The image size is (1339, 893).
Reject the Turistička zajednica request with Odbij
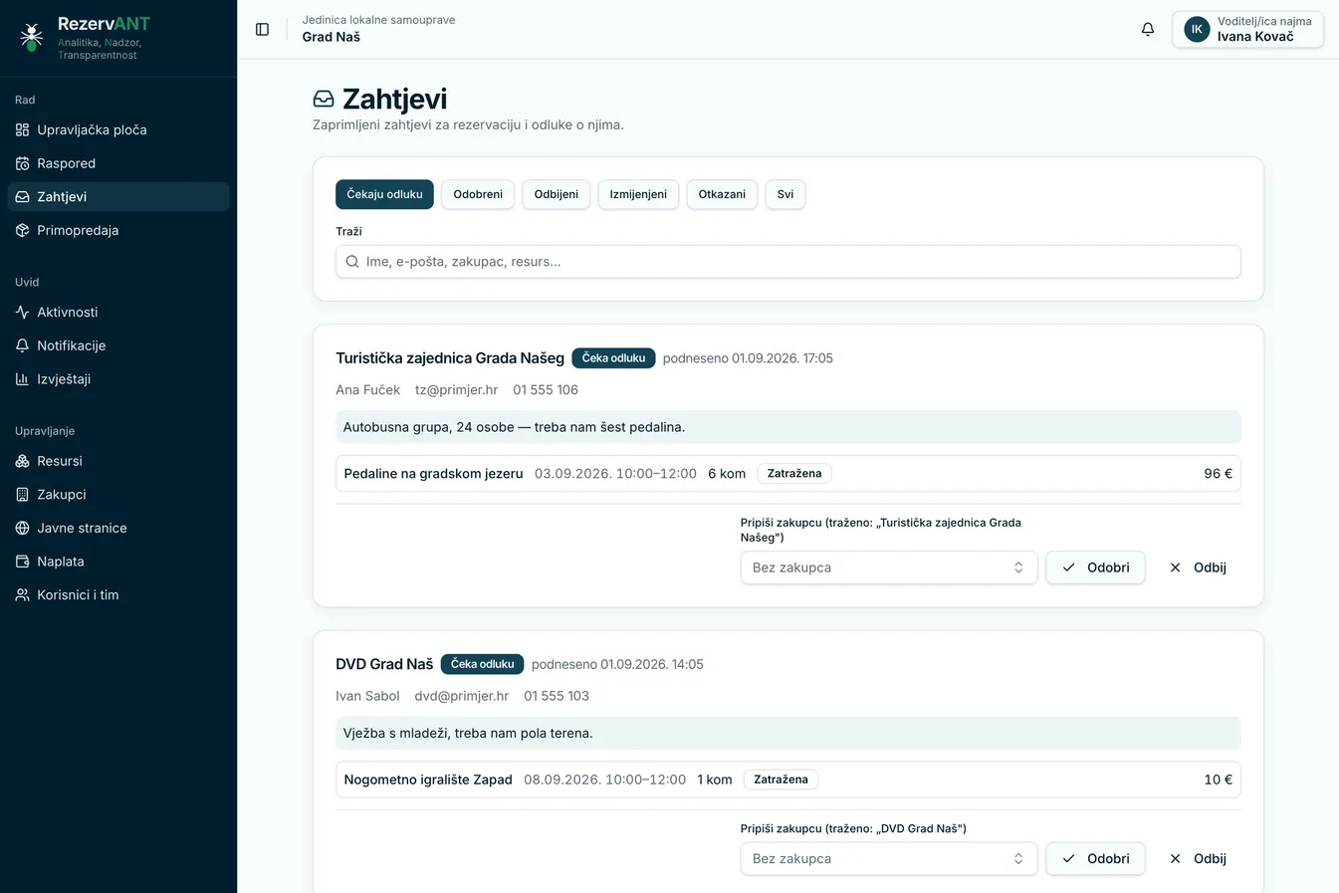(x=1198, y=567)
